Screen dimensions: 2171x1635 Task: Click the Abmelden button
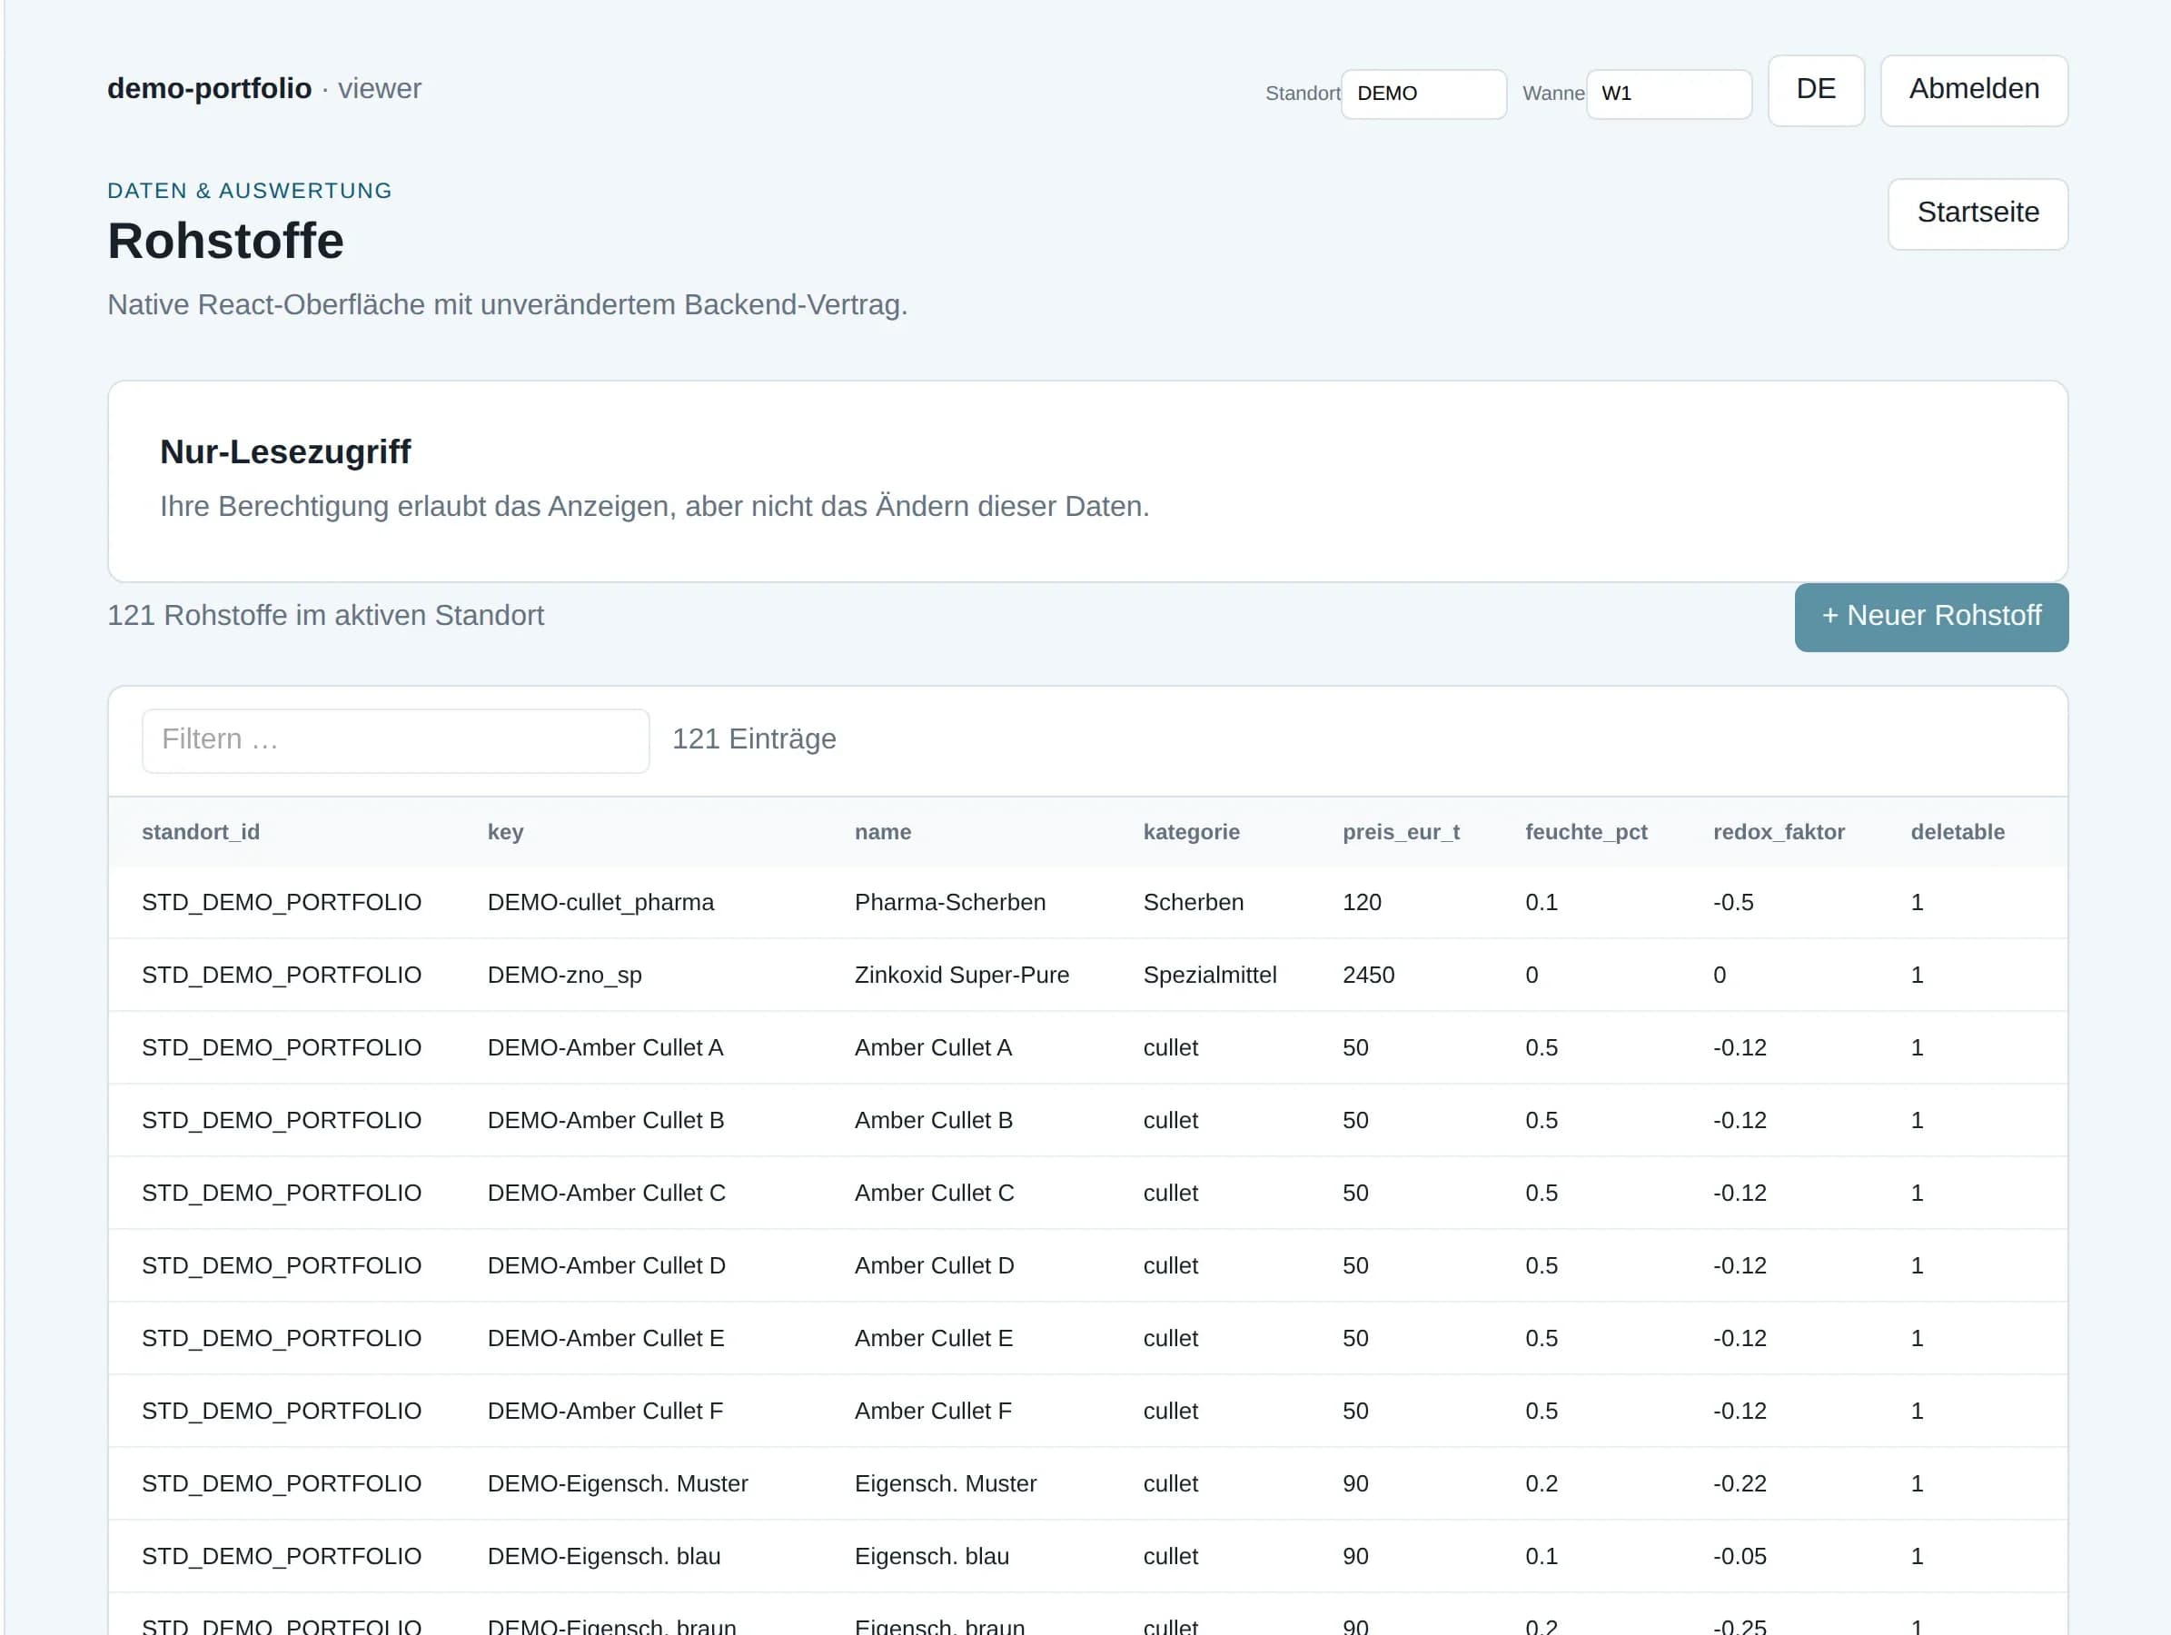point(1973,89)
